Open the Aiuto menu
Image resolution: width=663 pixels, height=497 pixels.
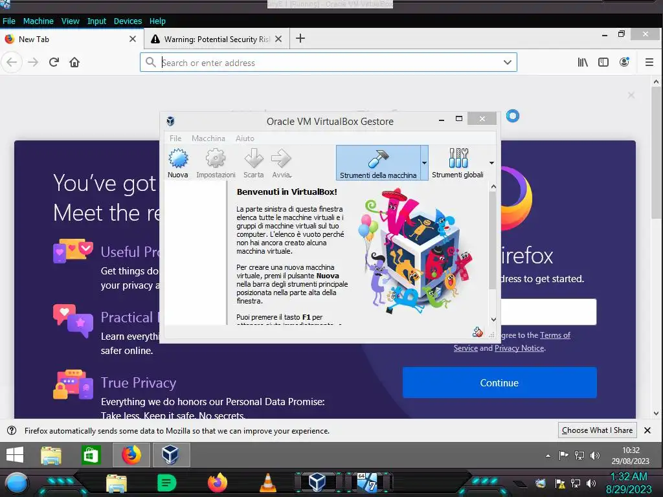pos(245,138)
